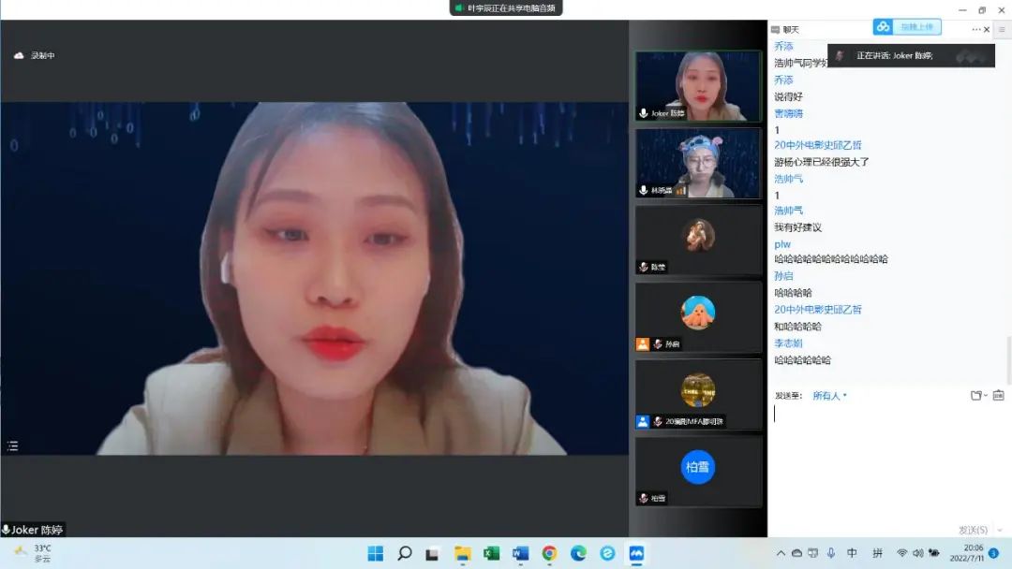1012x569 pixels.
Task: Show hidden system tray icons chevron
Action: pos(781,553)
